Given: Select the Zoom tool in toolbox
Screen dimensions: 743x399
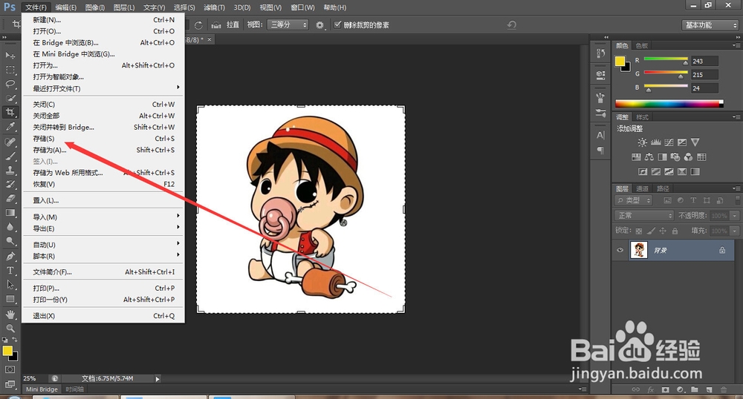Looking at the screenshot, I should click(10, 328).
